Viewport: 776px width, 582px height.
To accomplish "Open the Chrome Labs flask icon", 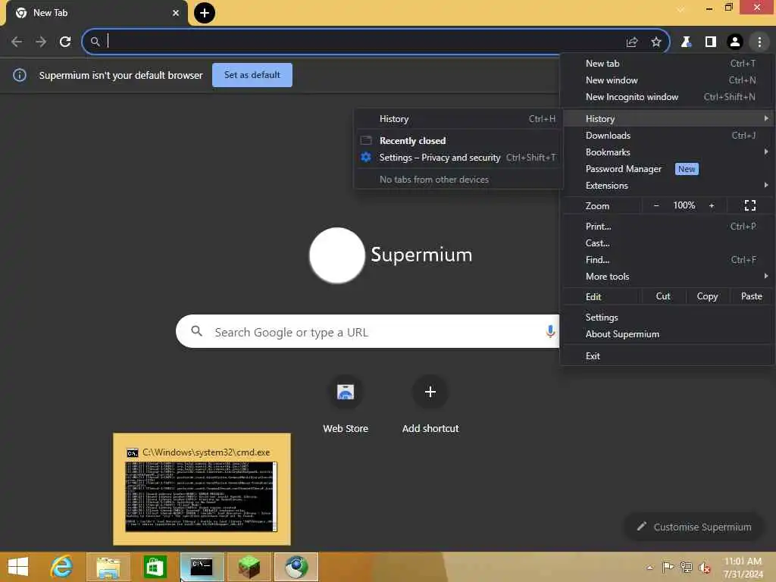I will [x=686, y=42].
